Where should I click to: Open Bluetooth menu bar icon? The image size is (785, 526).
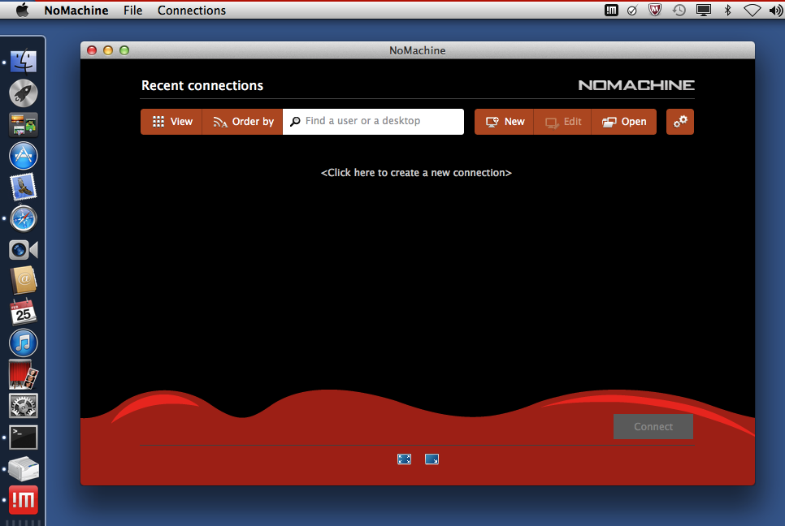[x=728, y=10]
